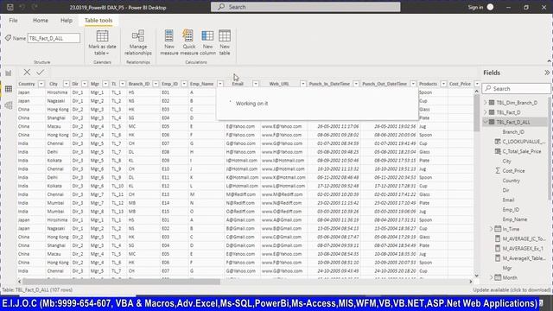553x311 pixels.
Task: Click C_Total_Sale_Price calculated column icon
Action: (x=498, y=151)
